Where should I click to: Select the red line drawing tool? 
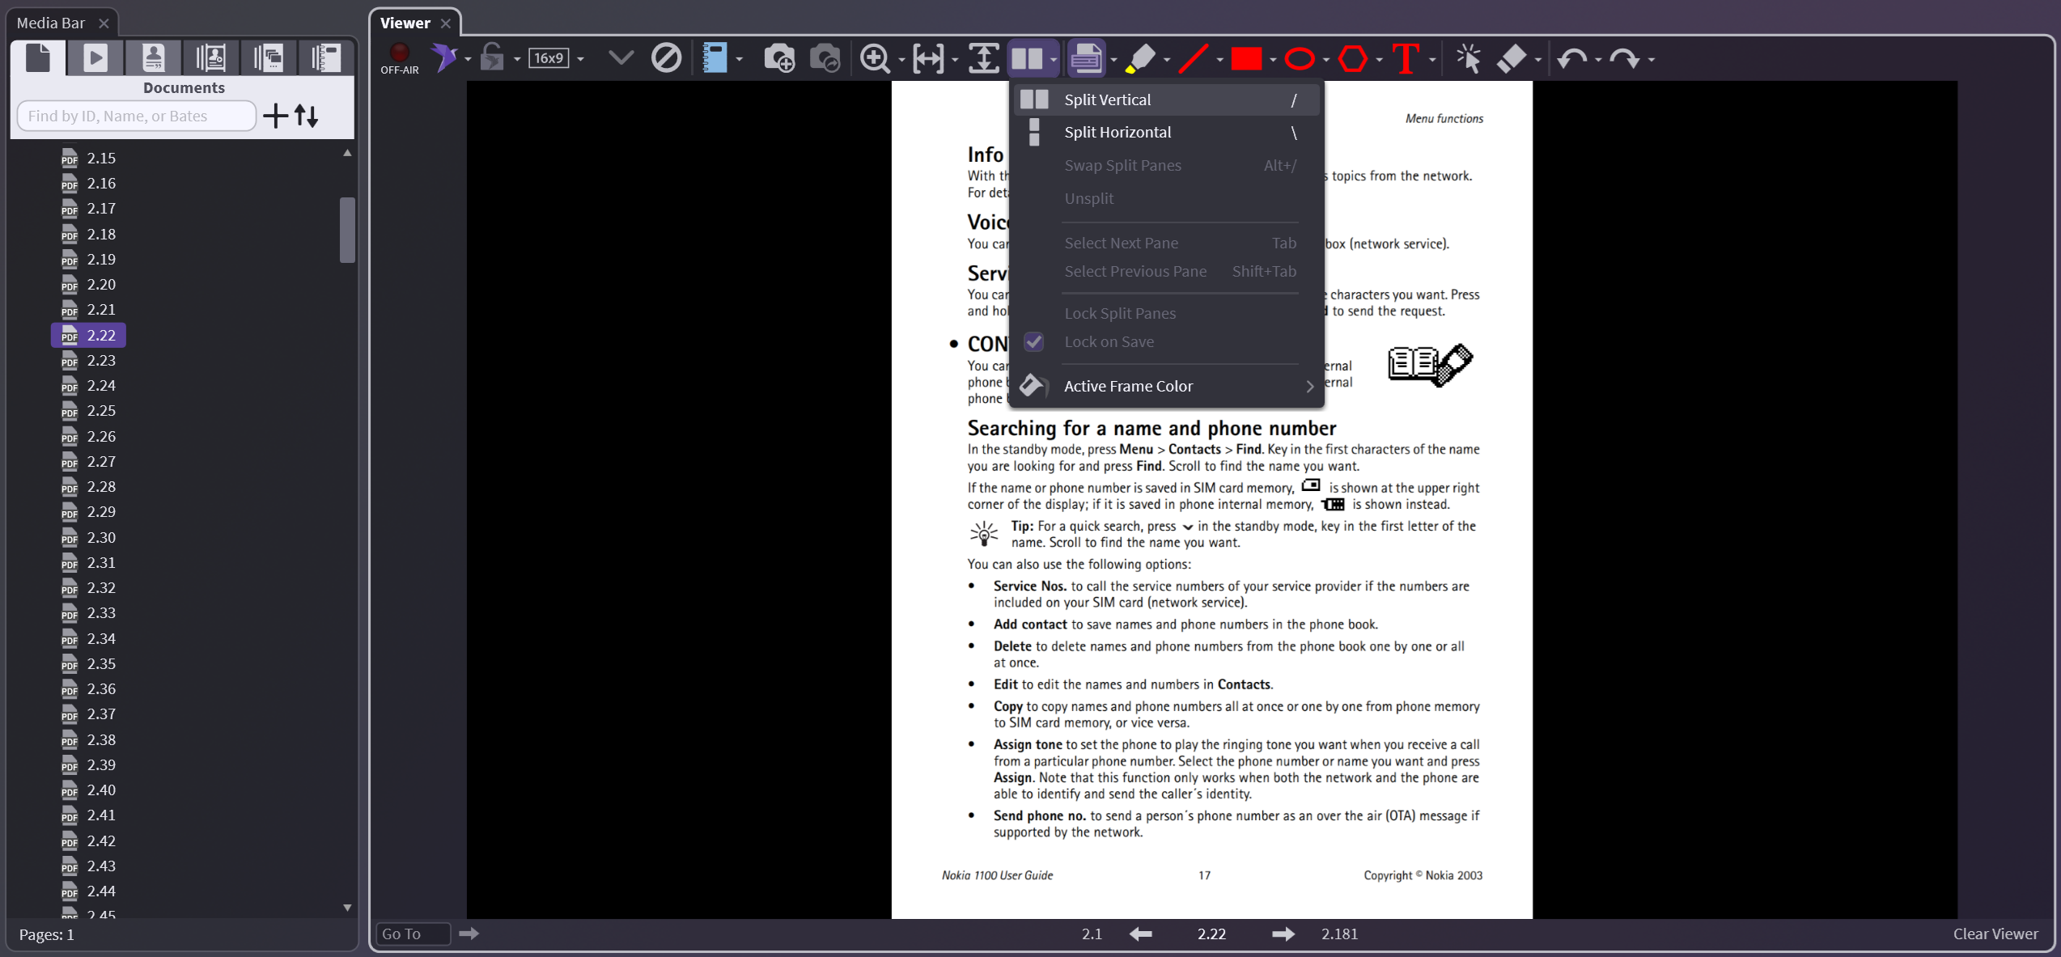coord(1193,58)
